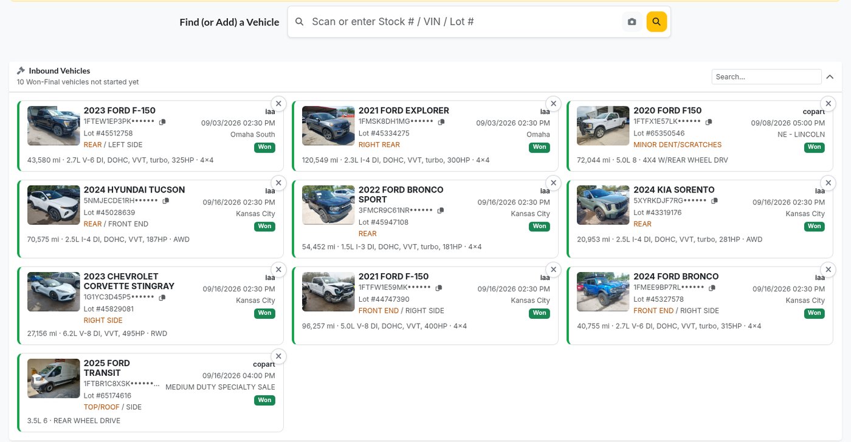
Task: Dismiss the 2024 Ford Bronco card
Action: 828,270
